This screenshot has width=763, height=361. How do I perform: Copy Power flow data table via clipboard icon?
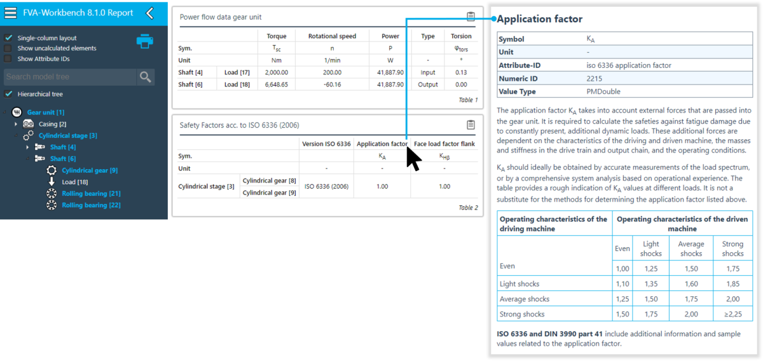click(470, 17)
